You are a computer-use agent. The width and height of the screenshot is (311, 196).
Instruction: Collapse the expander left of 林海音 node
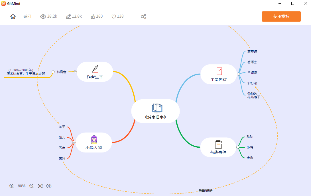point(53,72)
